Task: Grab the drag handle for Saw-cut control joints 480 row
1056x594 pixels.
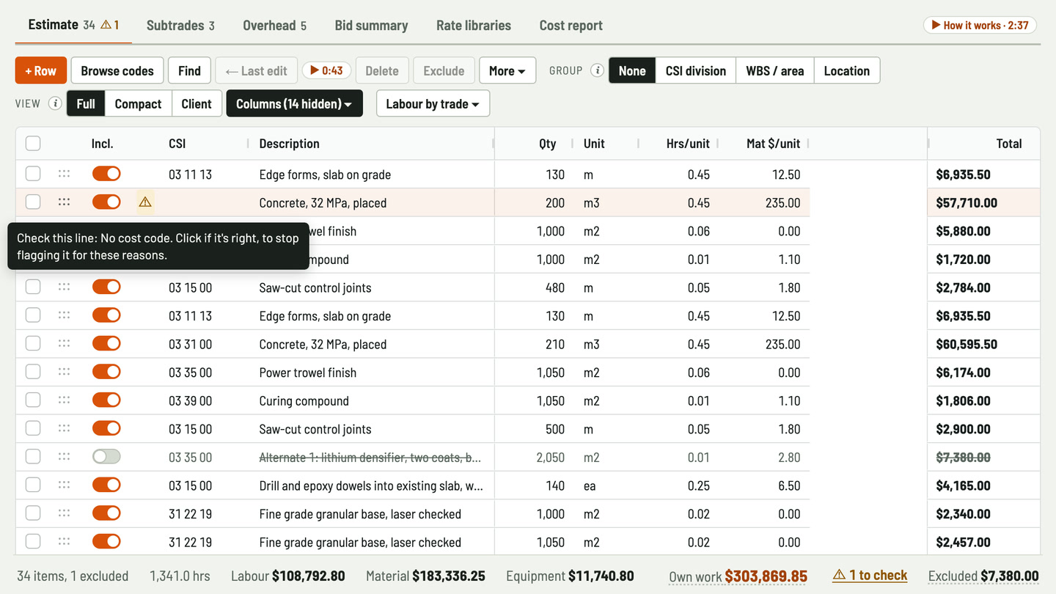Action: pyautogui.click(x=64, y=287)
